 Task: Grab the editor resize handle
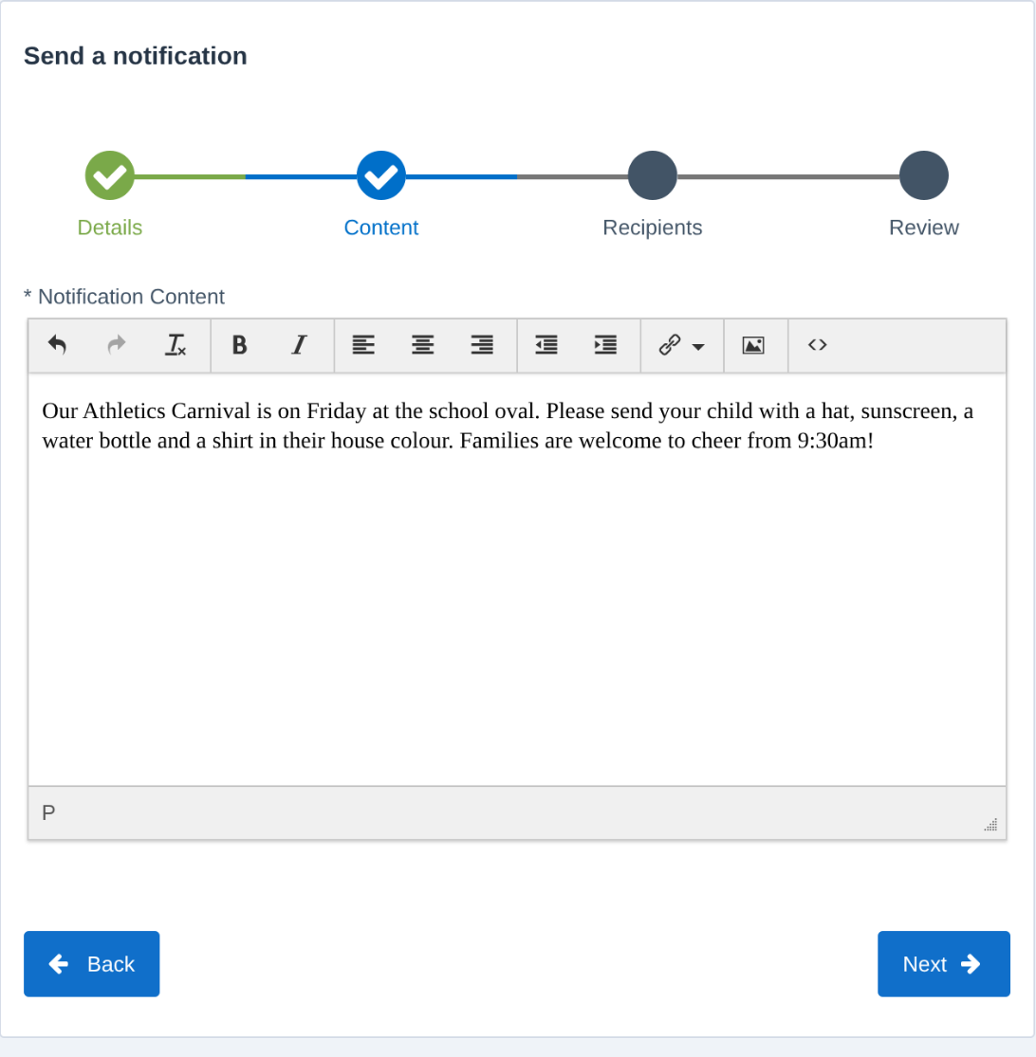coord(990,825)
